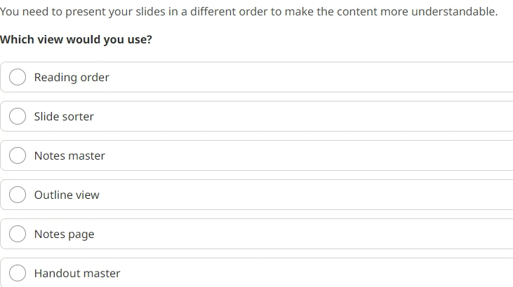513x287 pixels.
Task: Click the "Slide sorter" label text
Action: (64, 117)
